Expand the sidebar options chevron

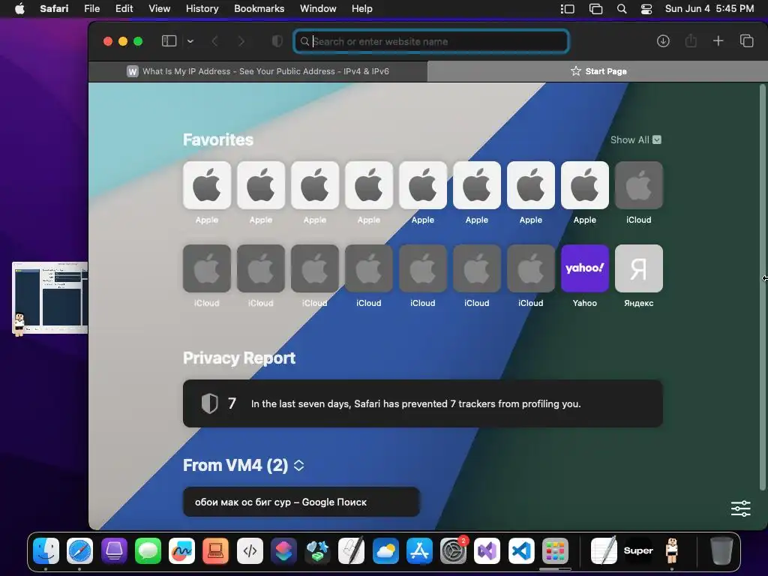(x=190, y=41)
